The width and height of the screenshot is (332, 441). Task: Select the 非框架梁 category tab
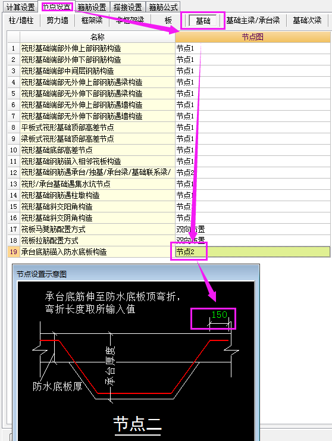(x=130, y=20)
